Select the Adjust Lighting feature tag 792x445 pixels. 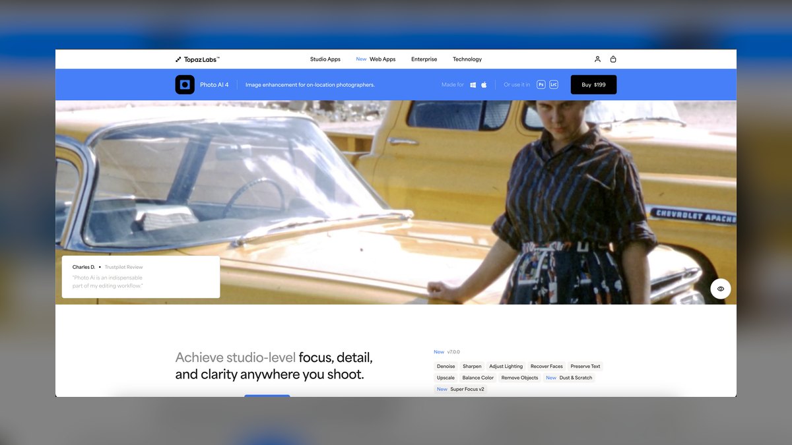click(506, 367)
